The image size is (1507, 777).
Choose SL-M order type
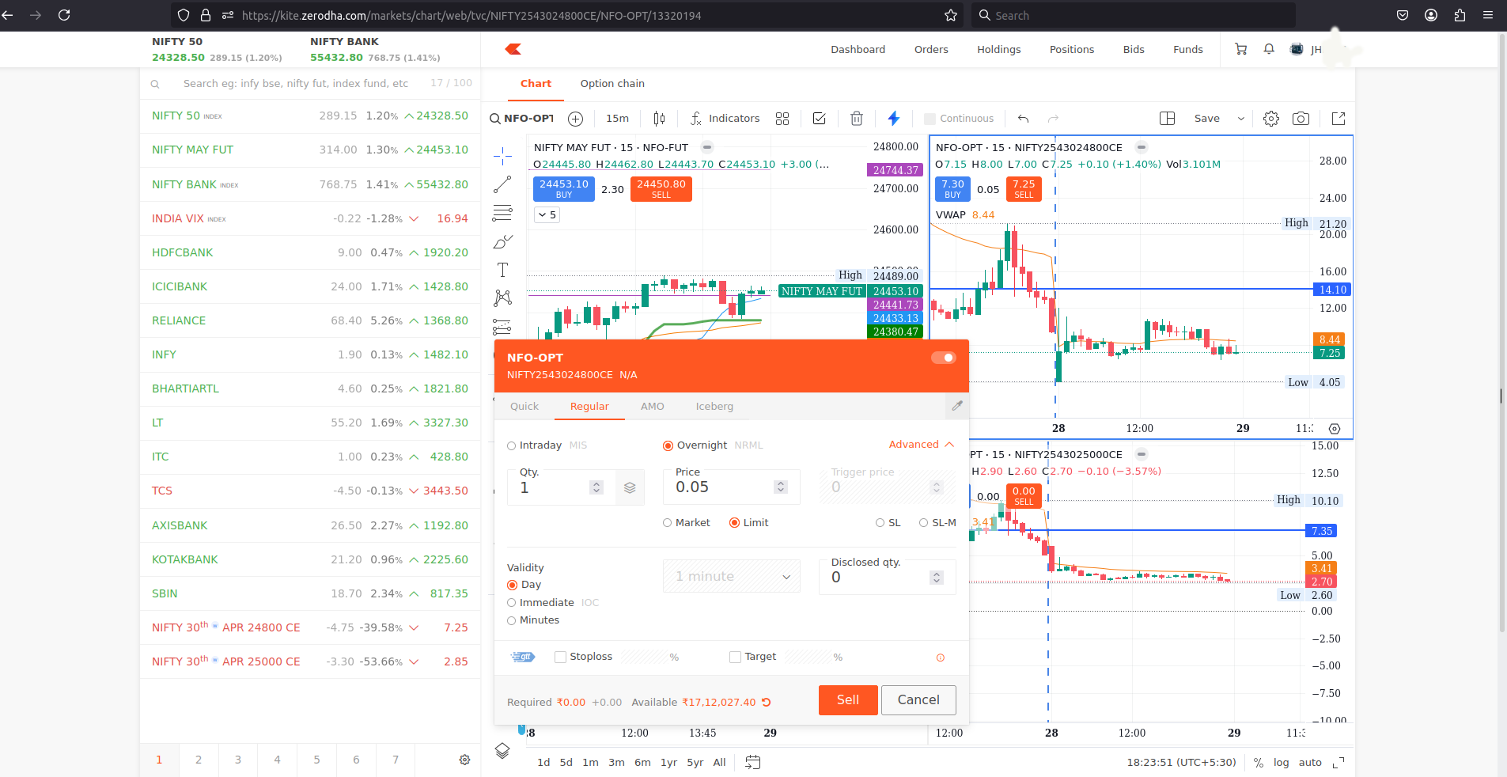[923, 523]
